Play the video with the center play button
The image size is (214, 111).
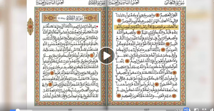pos(107,56)
